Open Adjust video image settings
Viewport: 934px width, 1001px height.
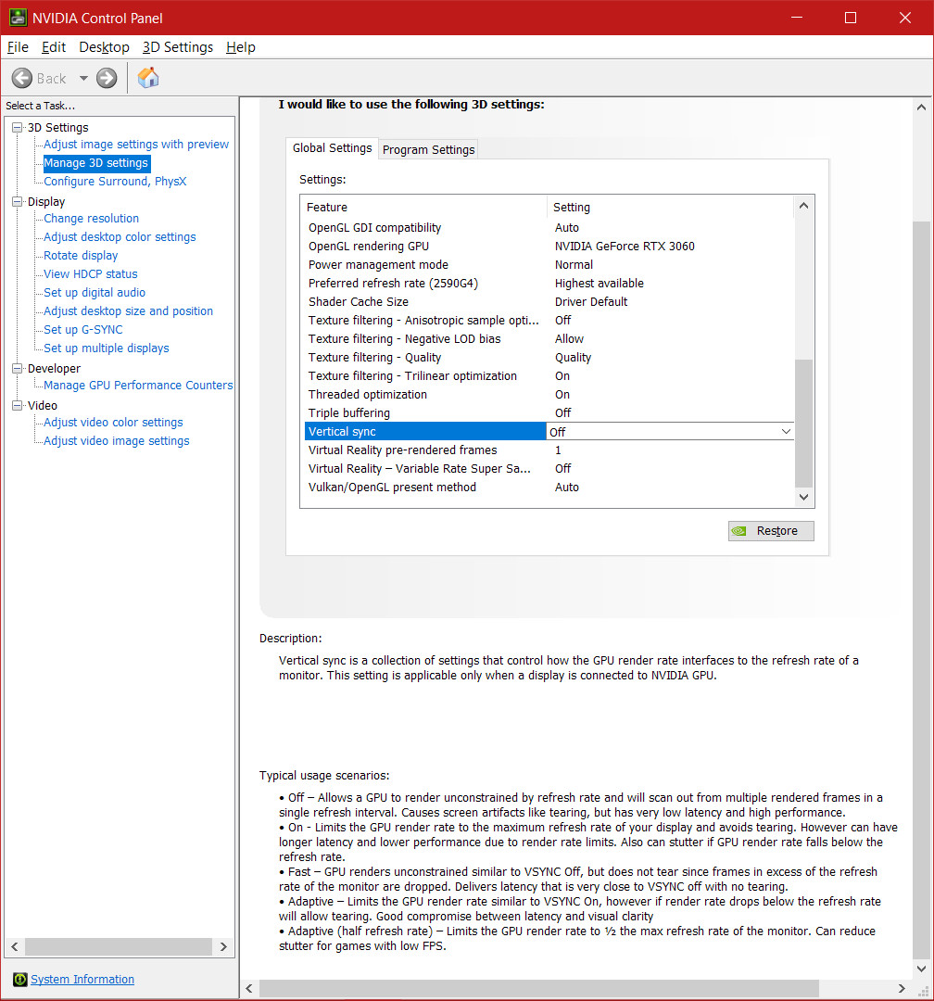[x=116, y=440]
